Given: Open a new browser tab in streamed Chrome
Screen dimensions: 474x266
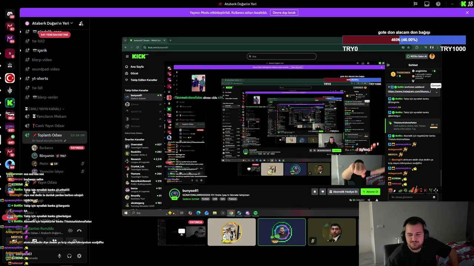Looking at the screenshot, I should click(170, 40).
